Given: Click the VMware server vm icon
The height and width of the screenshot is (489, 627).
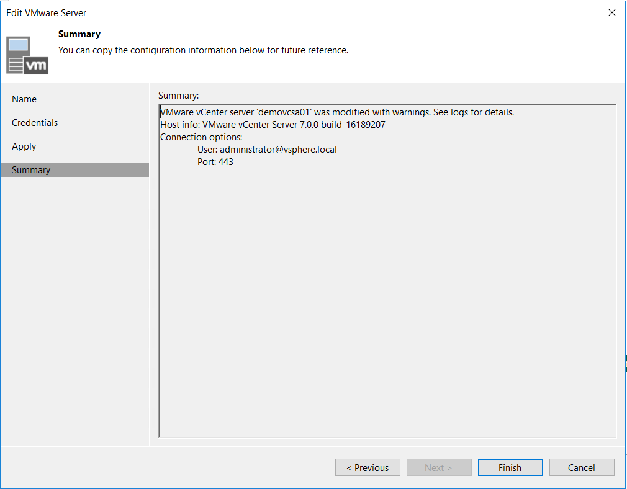Looking at the screenshot, I should coord(27,56).
